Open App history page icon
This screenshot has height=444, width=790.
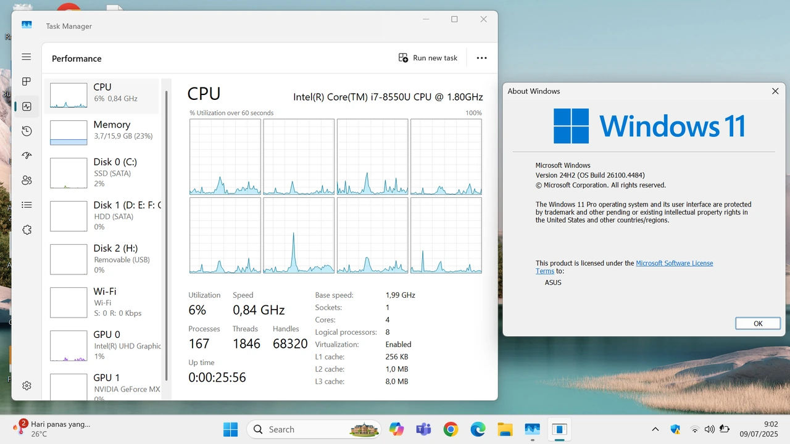[27, 131]
